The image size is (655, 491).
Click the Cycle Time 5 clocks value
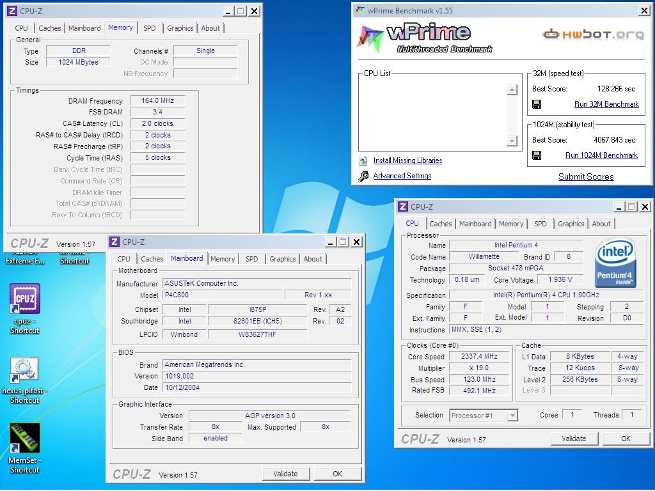click(x=157, y=157)
